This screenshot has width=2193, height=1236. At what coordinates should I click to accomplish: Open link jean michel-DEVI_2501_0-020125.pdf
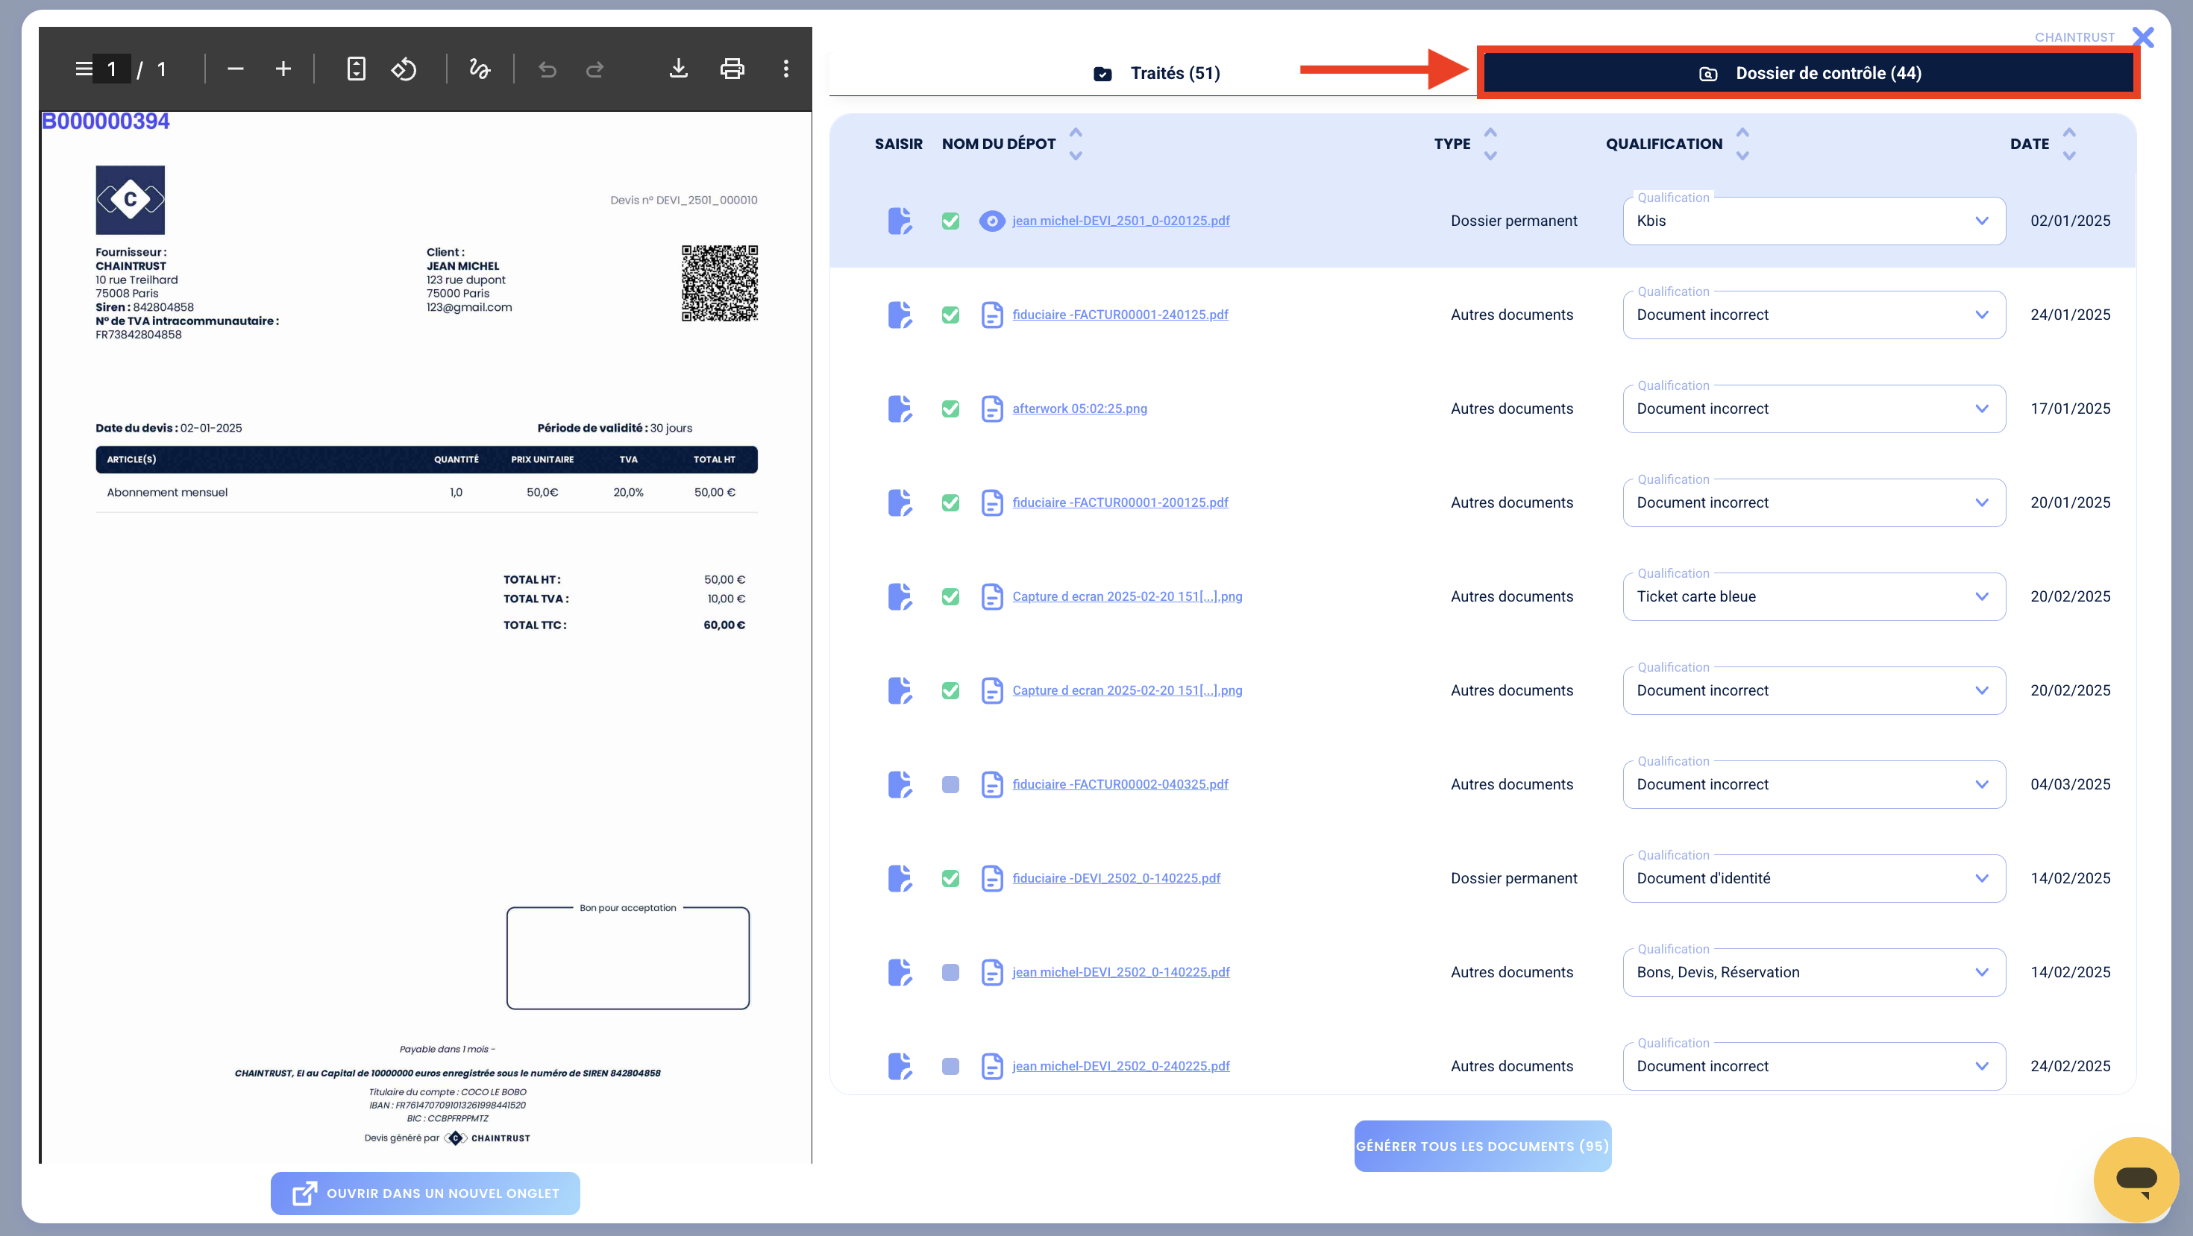pos(1120,221)
